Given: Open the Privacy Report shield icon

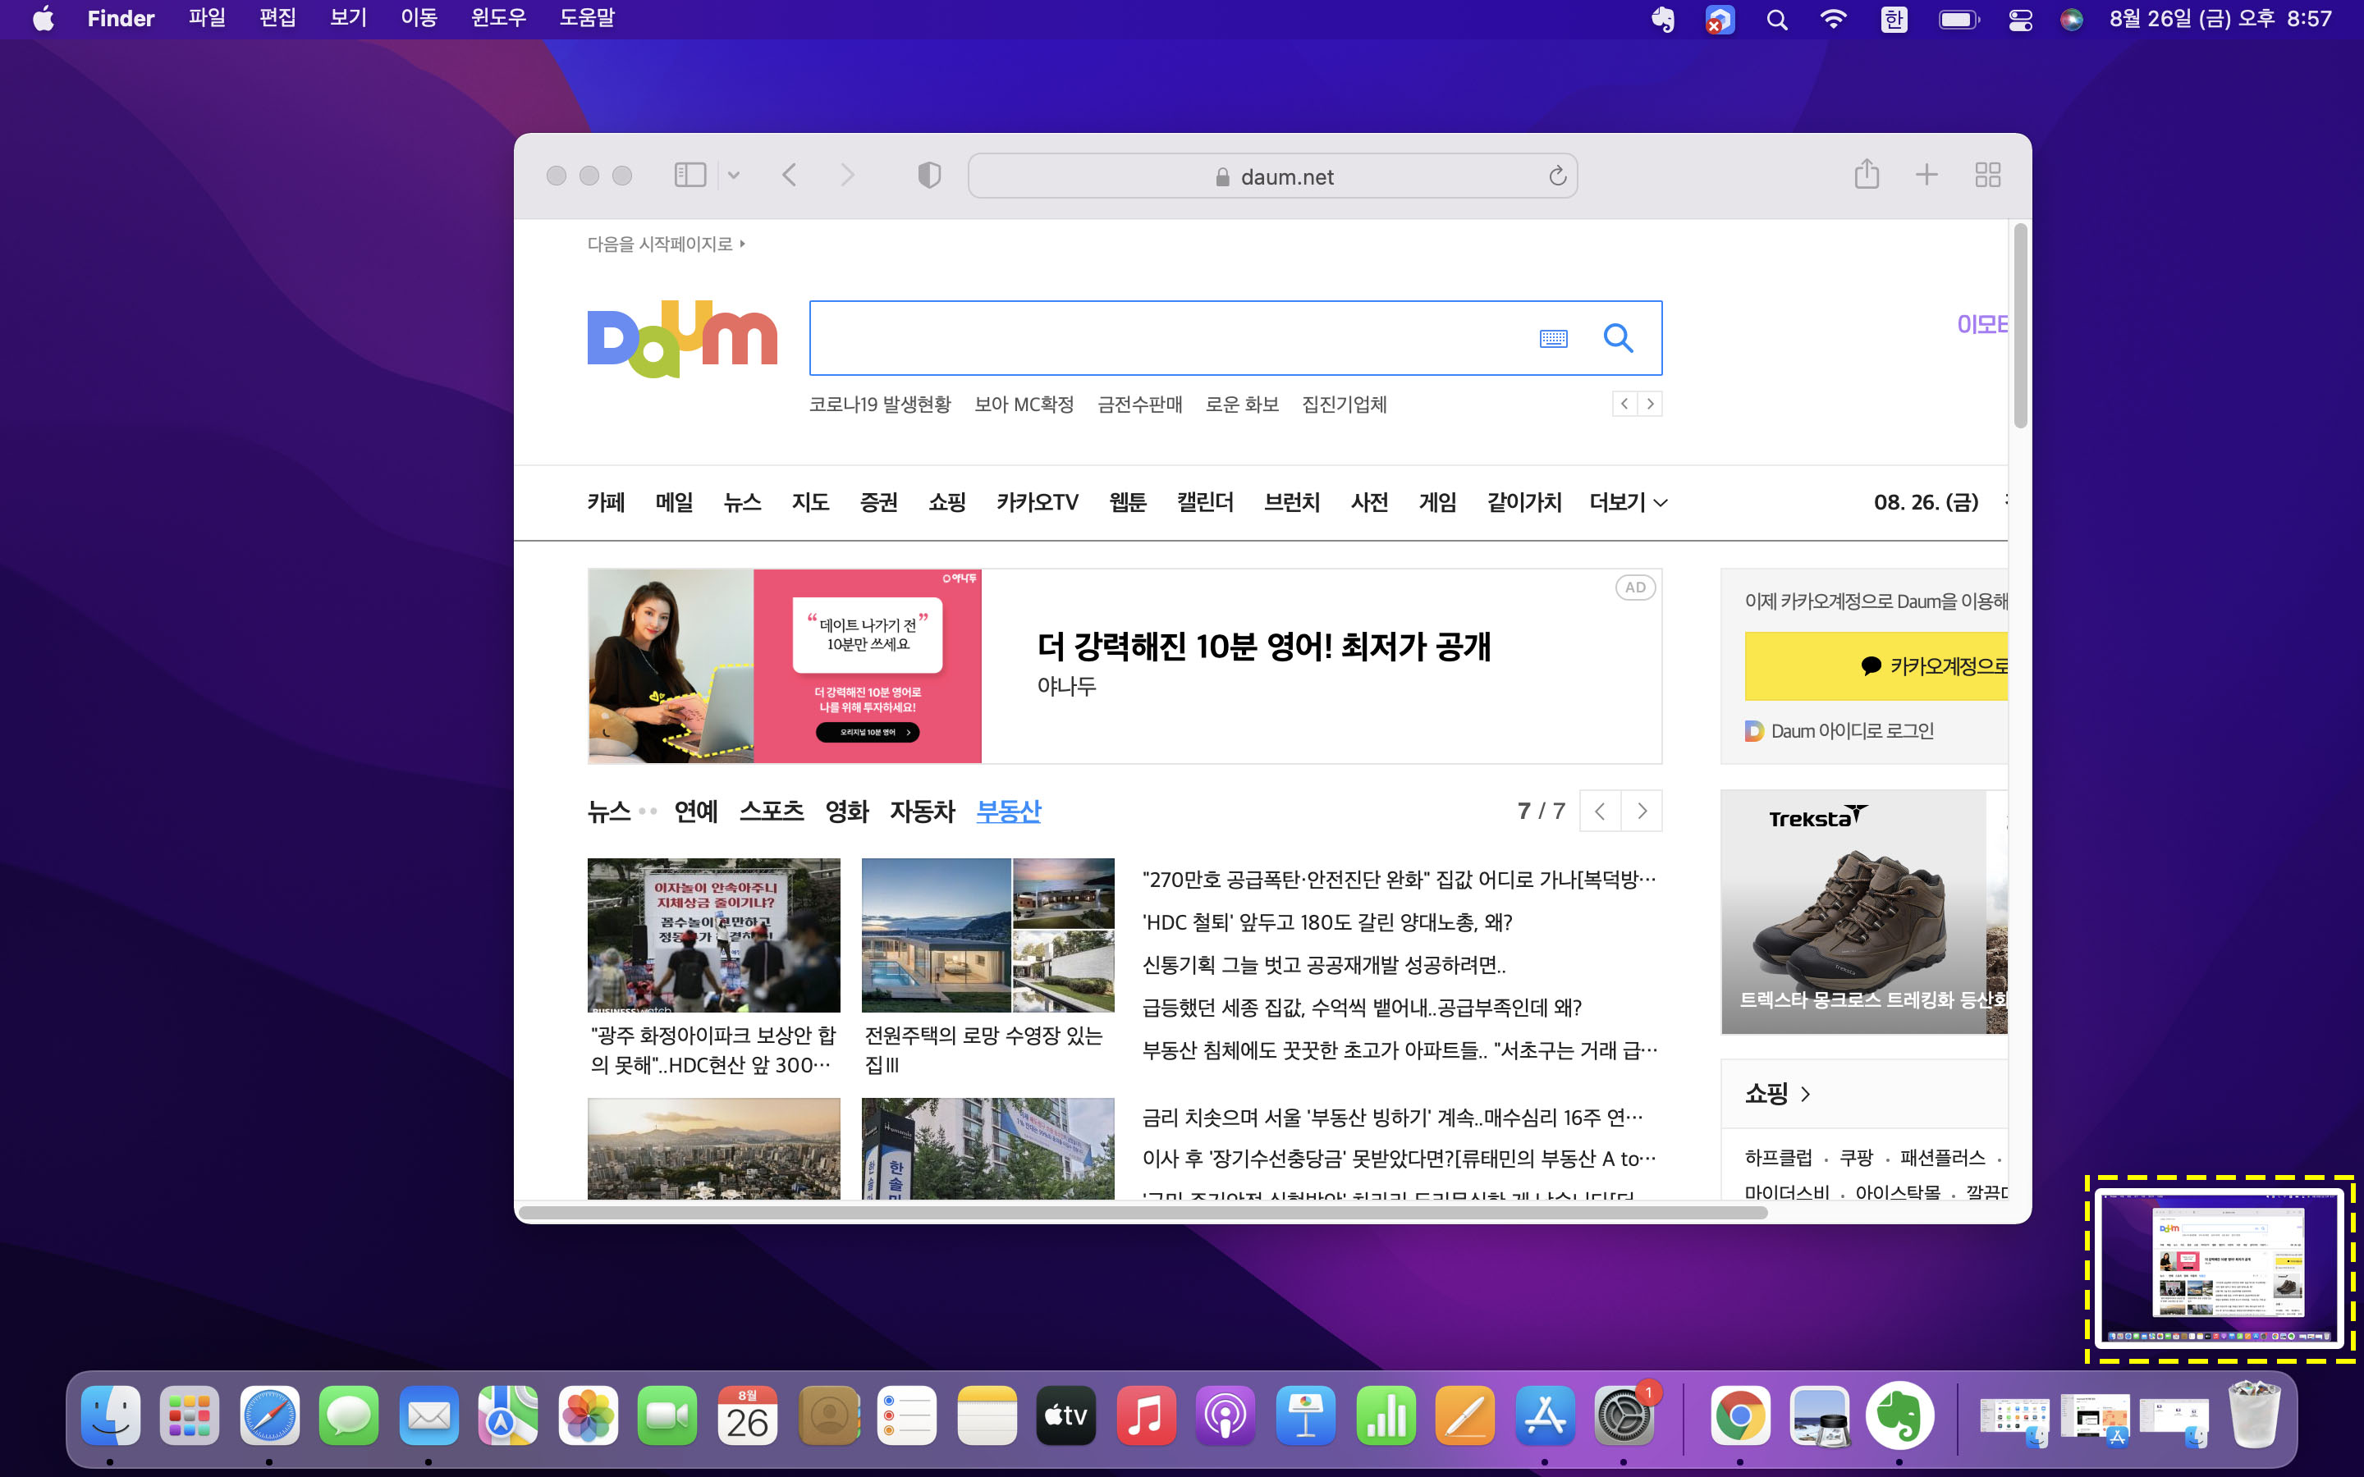Looking at the screenshot, I should (928, 175).
